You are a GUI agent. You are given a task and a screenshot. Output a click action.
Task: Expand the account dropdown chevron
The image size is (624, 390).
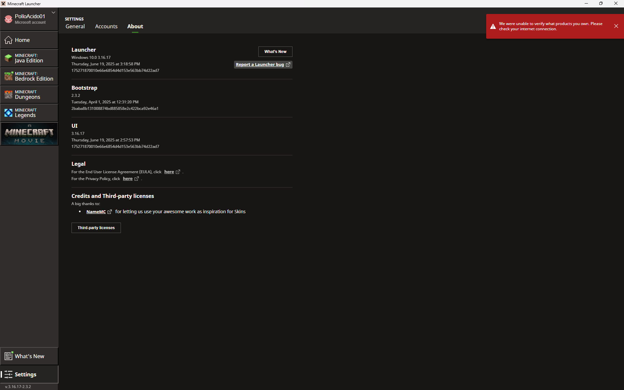point(53,13)
